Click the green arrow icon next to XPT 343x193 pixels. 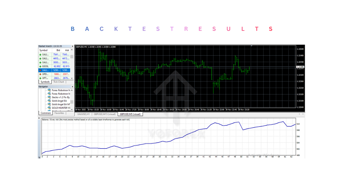(41, 78)
